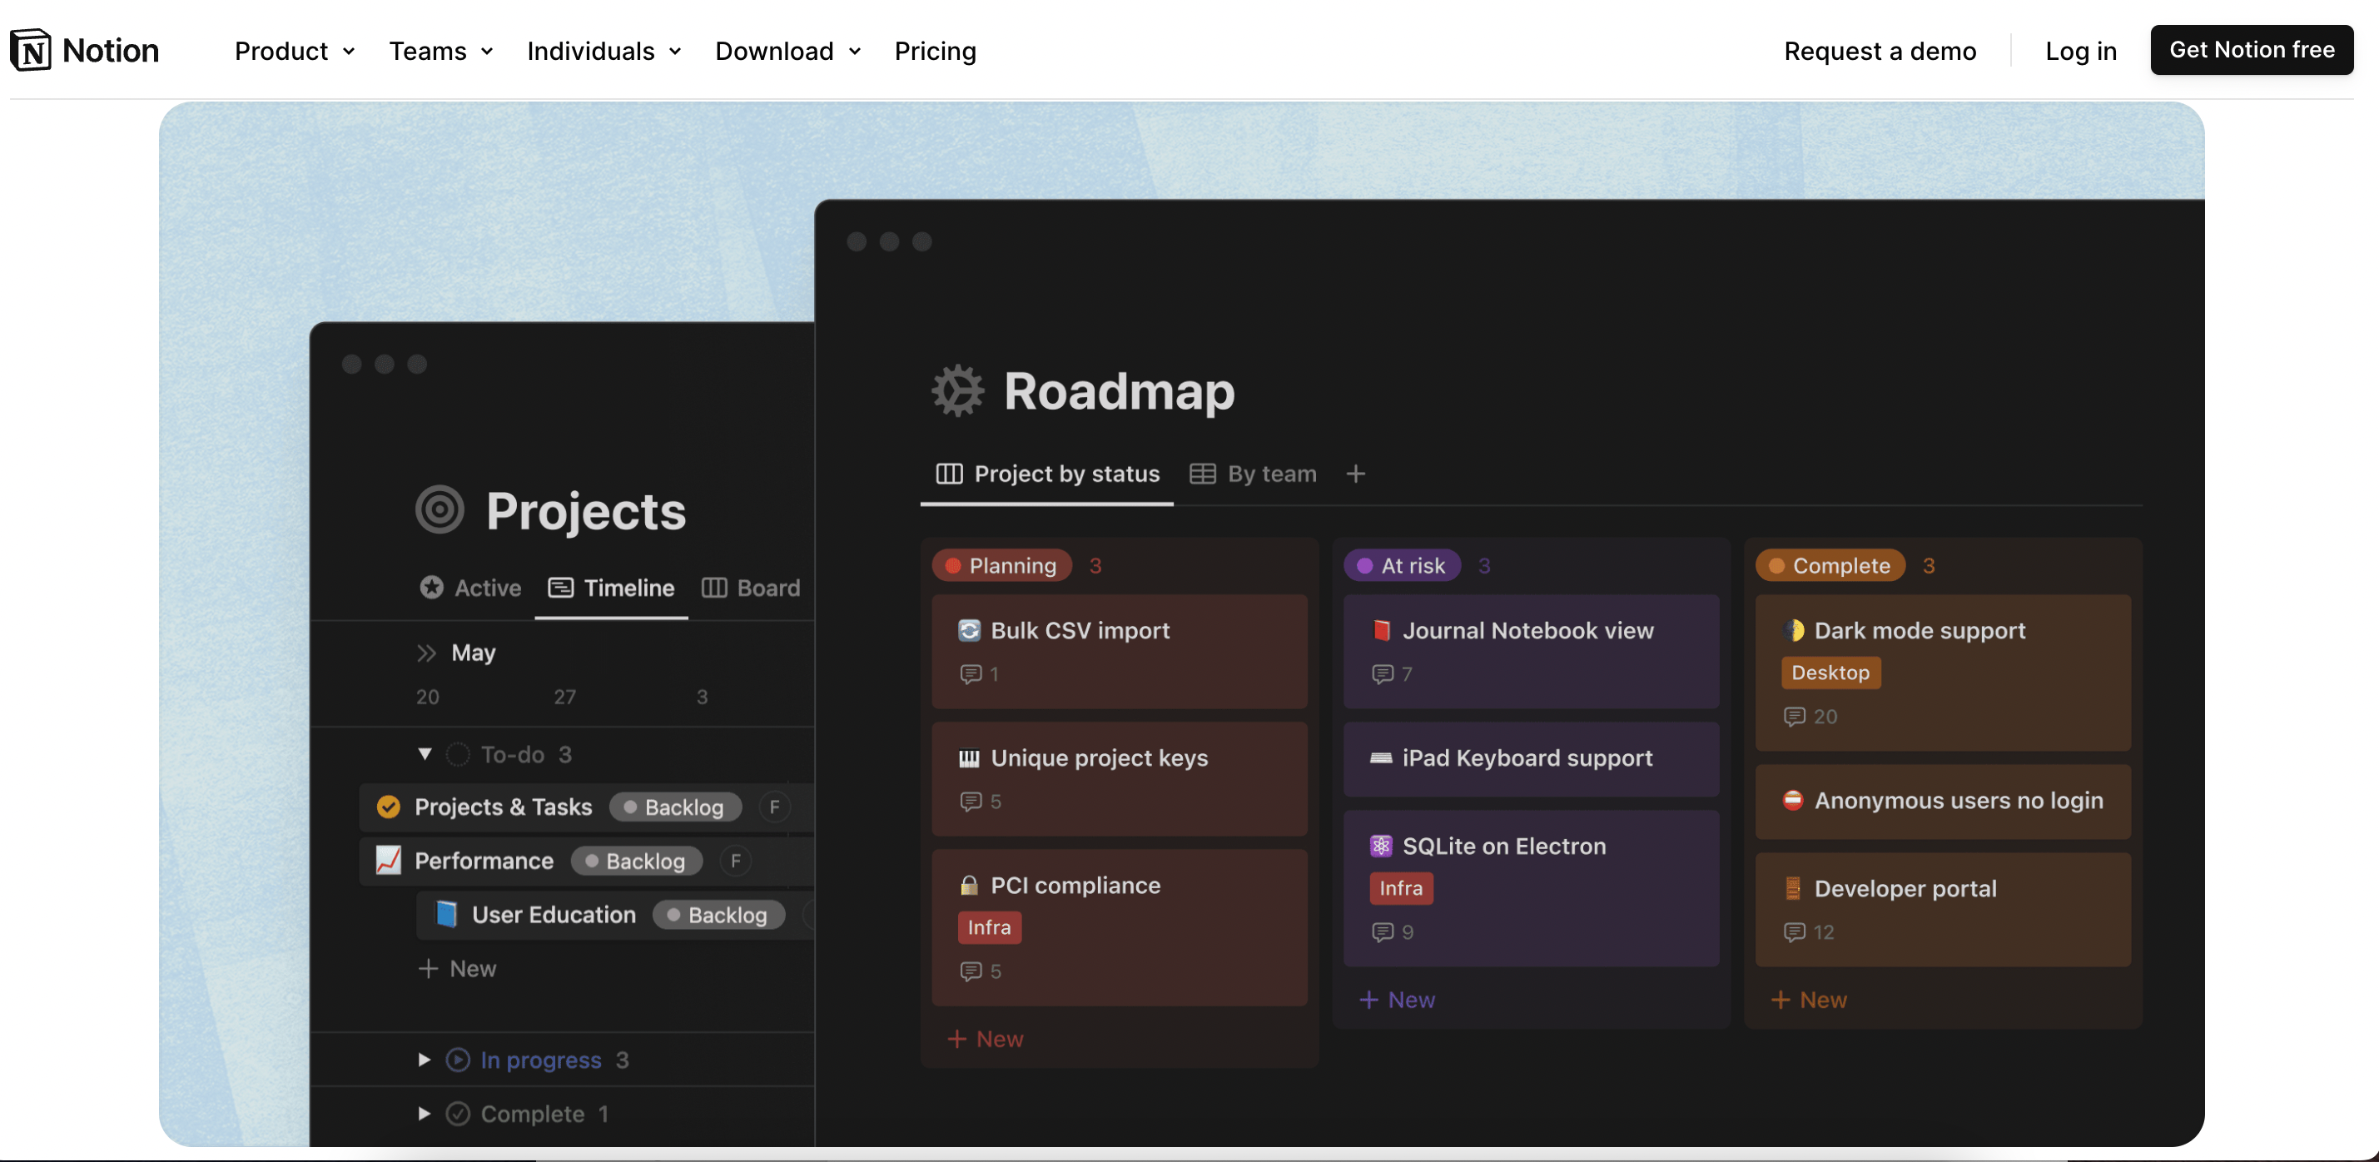Select the Active tab in Projects
Screen dimensions: 2379x1162
(x=470, y=588)
